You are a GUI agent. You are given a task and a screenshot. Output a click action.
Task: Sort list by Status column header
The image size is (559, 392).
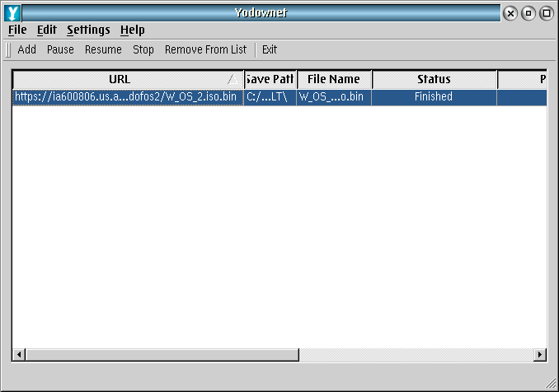click(x=434, y=79)
